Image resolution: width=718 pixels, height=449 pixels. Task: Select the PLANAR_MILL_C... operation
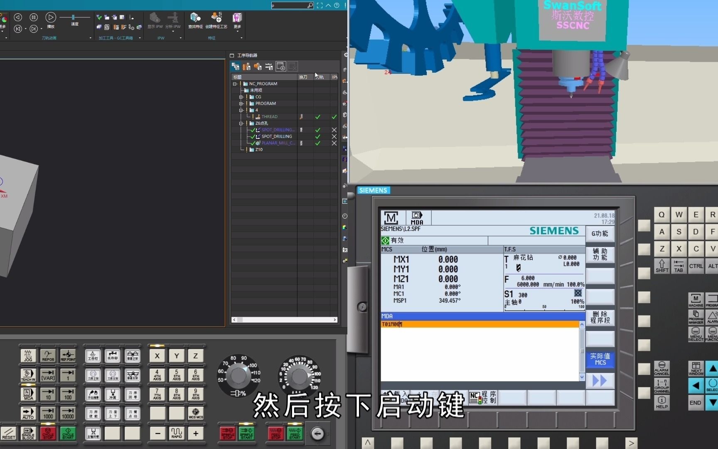point(278,143)
